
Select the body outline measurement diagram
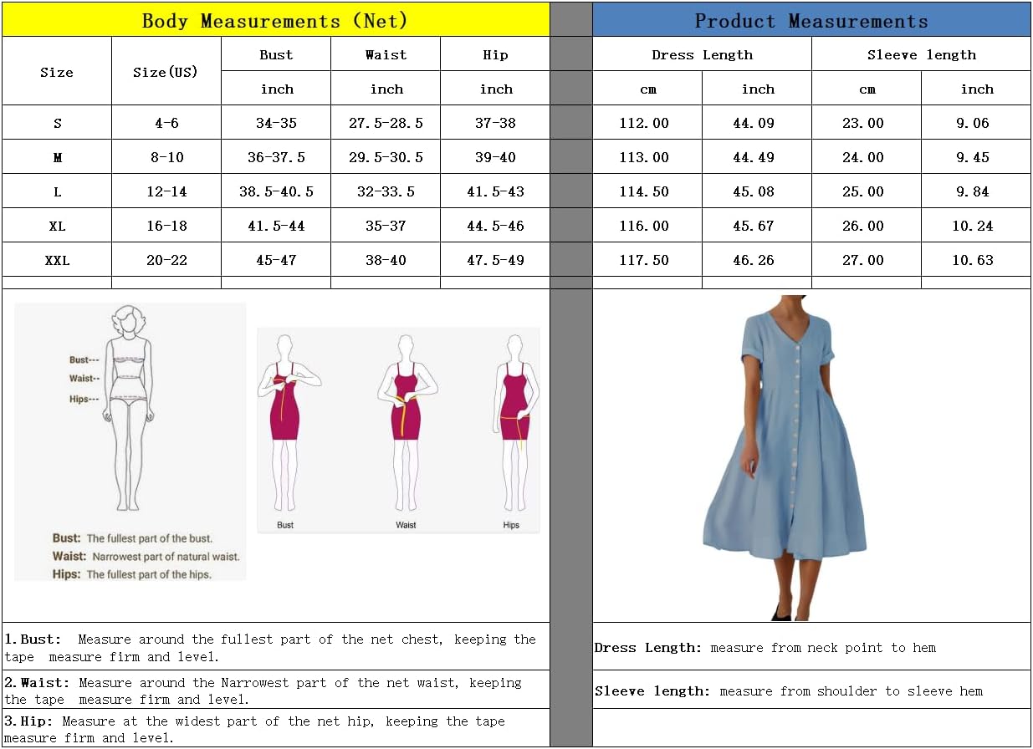(x=130, y=441)
